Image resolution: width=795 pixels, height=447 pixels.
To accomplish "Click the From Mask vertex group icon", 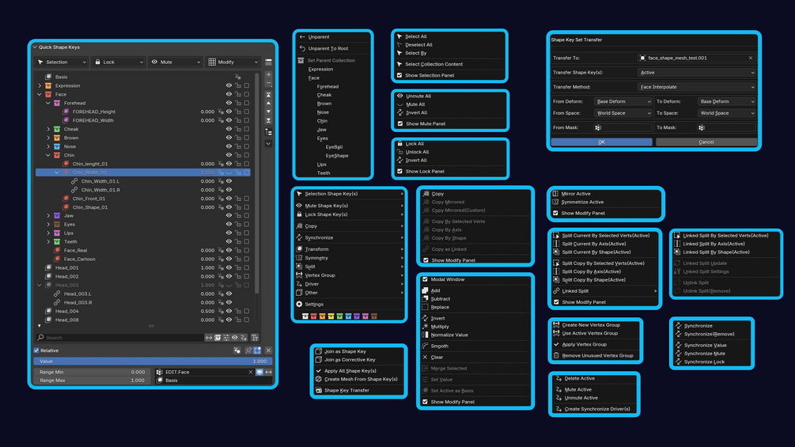I will 598,127.
